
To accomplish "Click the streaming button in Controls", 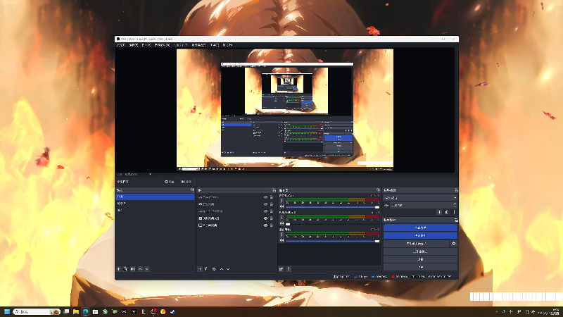I will coord(420,228).
